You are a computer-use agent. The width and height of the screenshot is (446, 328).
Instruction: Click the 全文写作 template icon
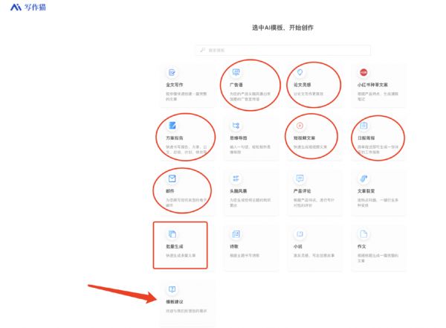click(x=172, y=73)
